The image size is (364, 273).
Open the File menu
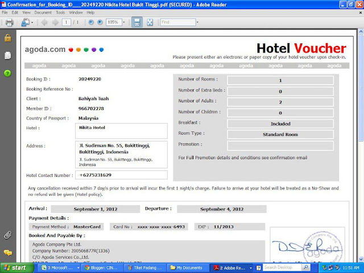(5, 13)
